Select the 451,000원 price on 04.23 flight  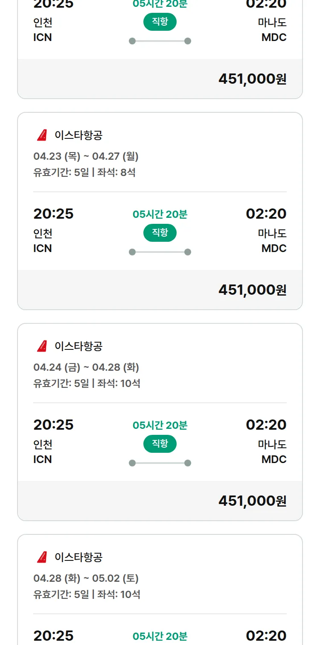pos(252,290)
